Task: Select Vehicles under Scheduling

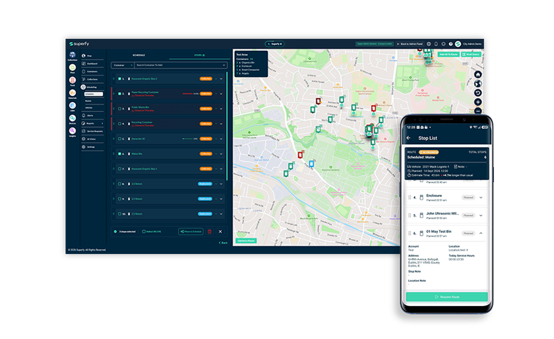Action: pyautogui.click(x=89, y=107)
